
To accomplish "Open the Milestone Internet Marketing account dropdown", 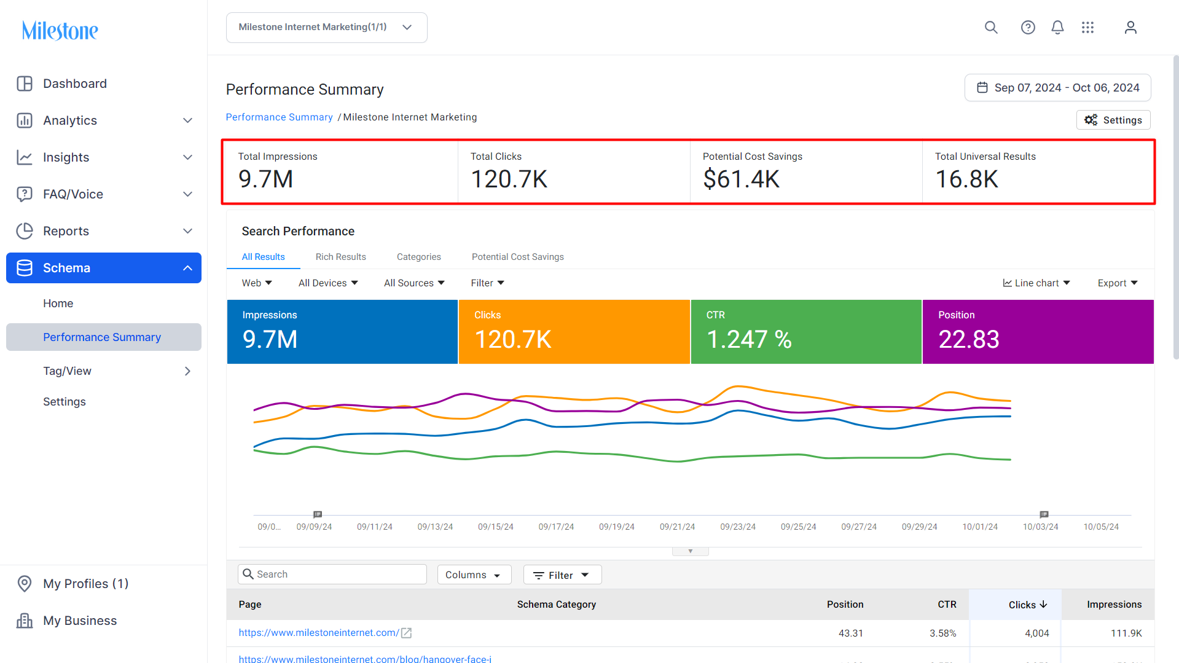I will point(327,28).
